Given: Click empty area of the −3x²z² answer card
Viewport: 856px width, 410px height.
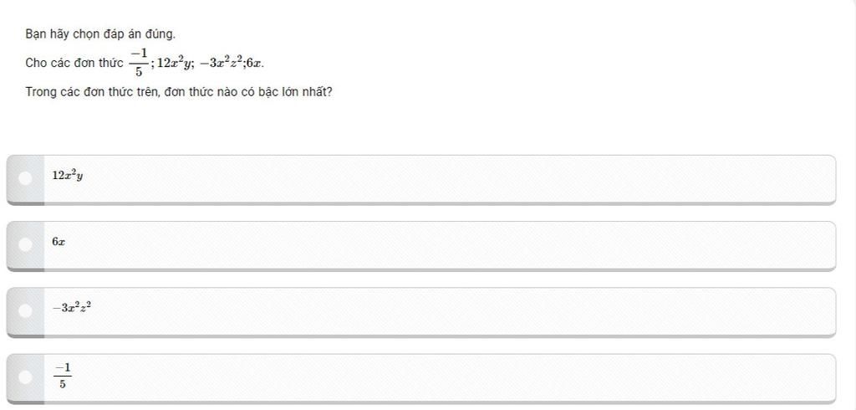Looking at the screenshot, I should [460, 310].
